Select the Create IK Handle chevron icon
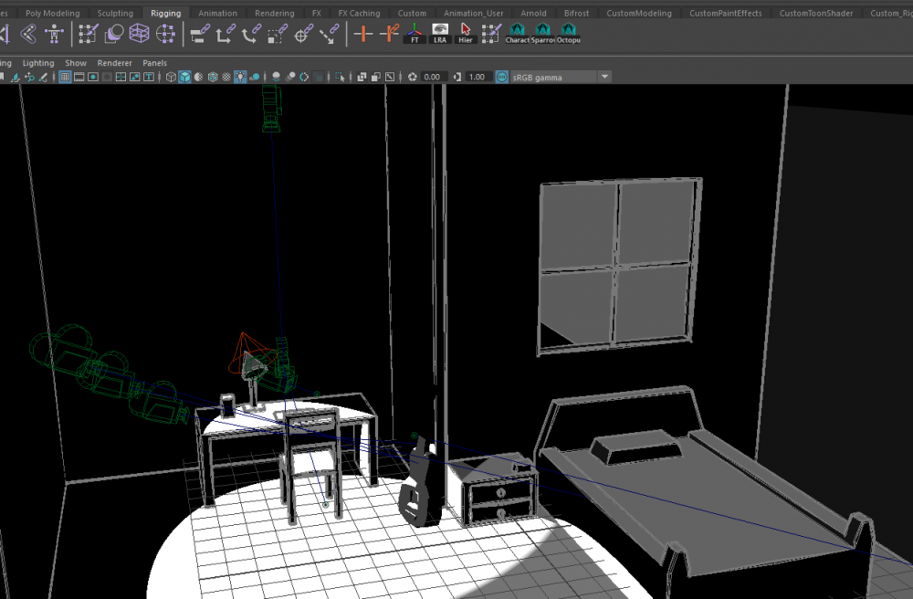 pyautogui.click(x=28, y=34)
